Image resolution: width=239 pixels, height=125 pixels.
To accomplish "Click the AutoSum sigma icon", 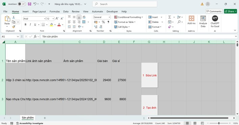I will pos(170,17).
